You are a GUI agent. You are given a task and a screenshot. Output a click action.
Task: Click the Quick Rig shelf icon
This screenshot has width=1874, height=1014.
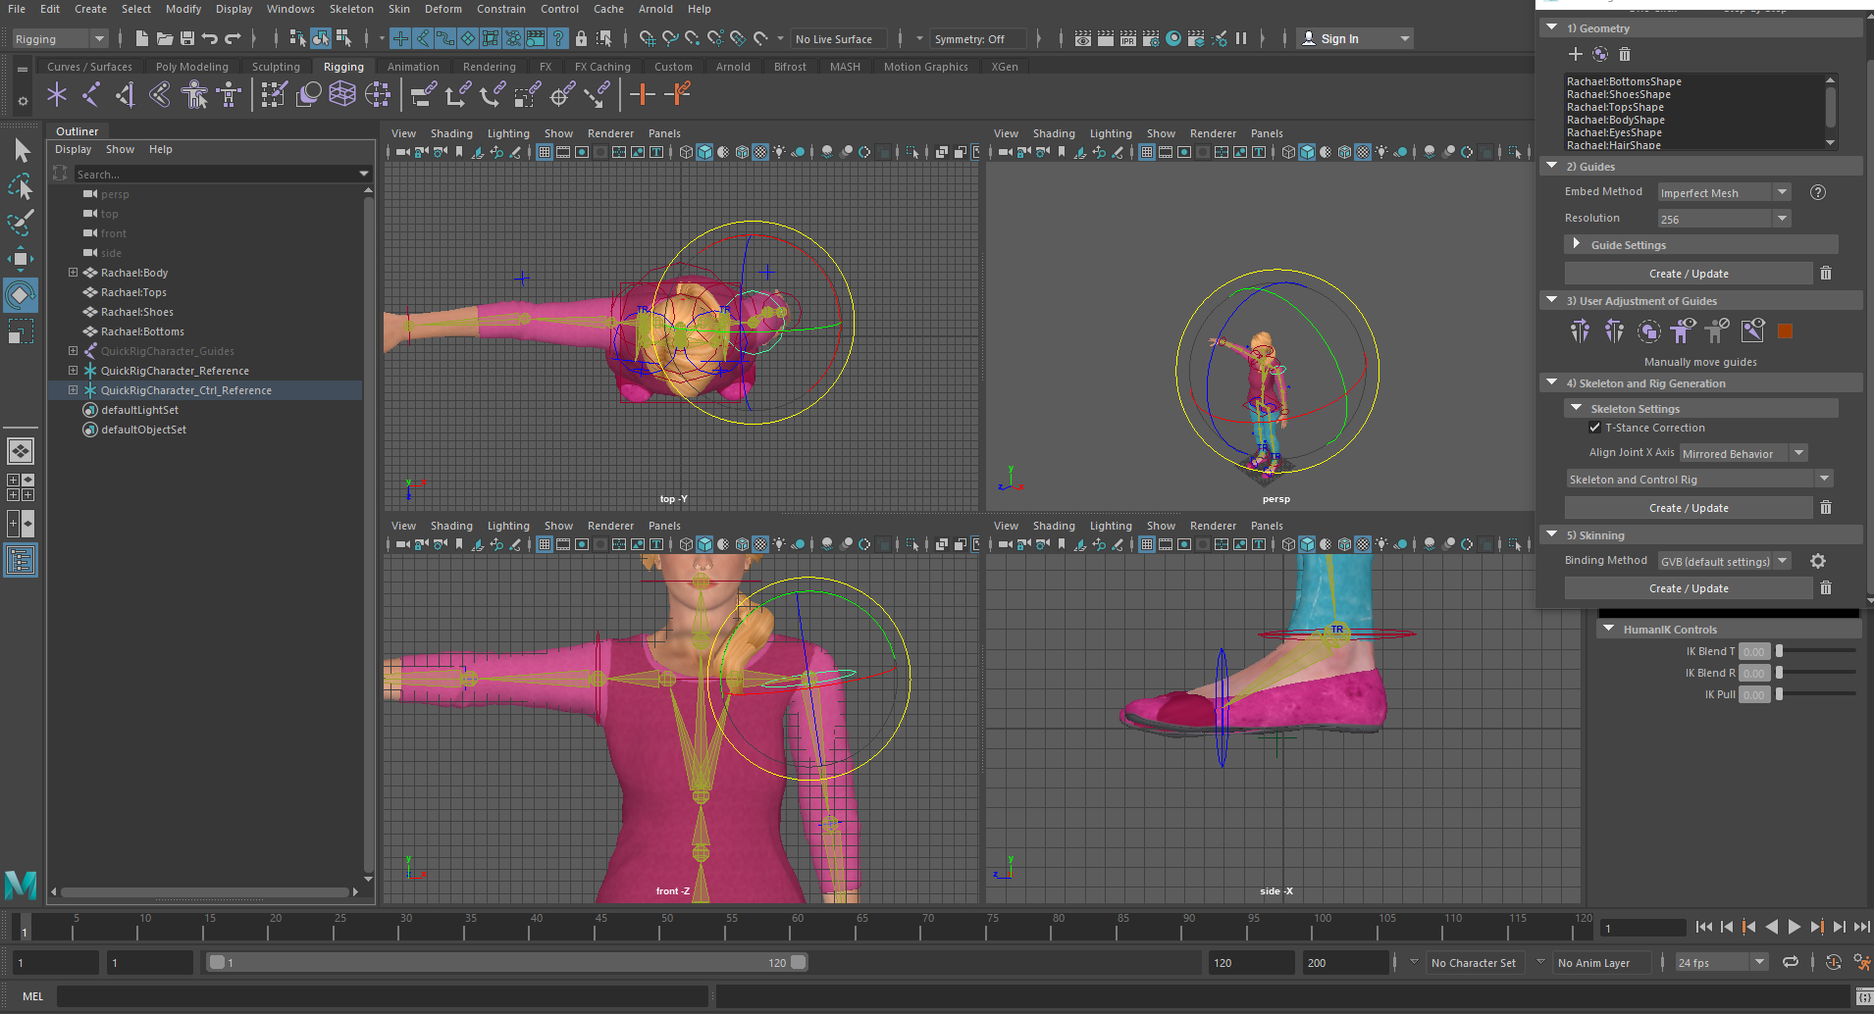194,94
